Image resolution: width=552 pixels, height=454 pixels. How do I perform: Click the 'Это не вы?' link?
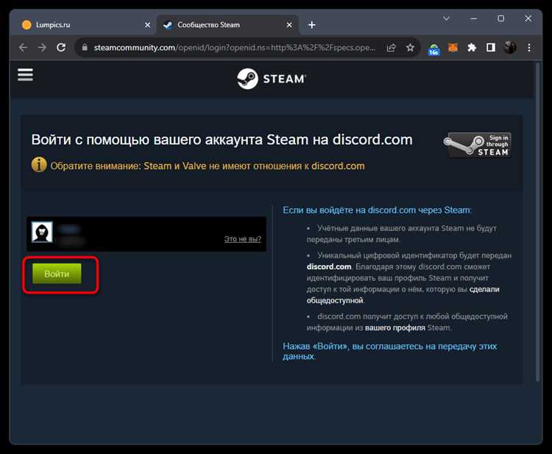(x=243, y=239)
